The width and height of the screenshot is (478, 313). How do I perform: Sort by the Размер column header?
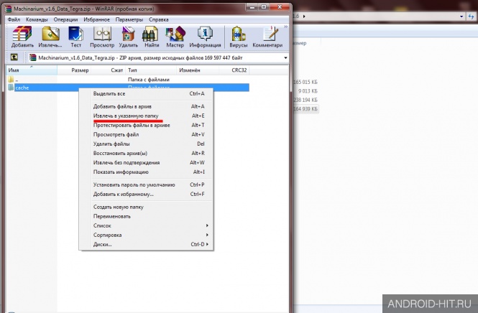pos(80,70)
